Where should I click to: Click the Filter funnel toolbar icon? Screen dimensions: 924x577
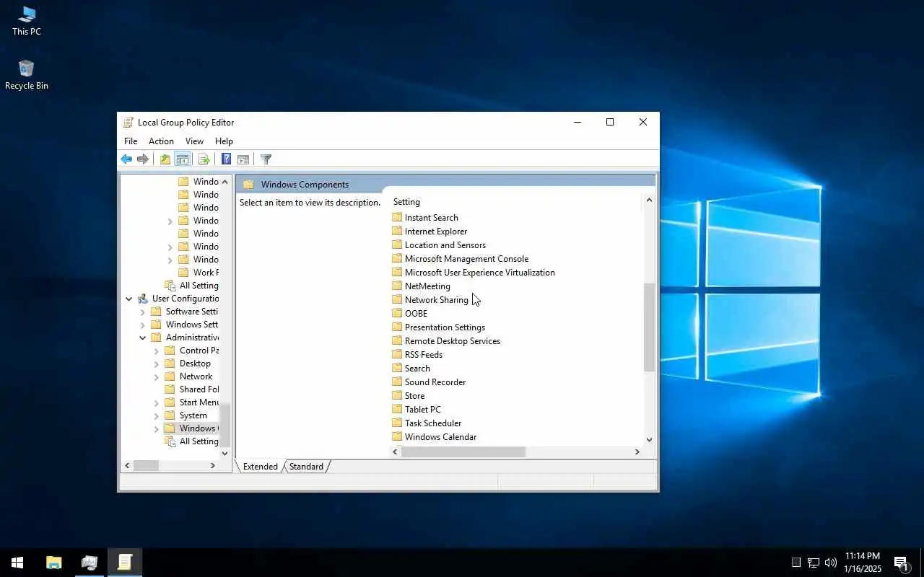(x=266, y=159)
